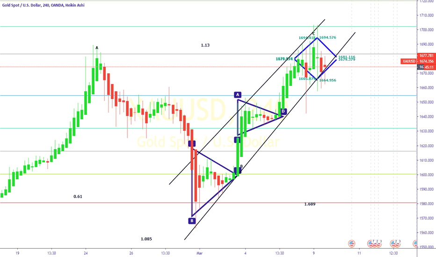The width and height of the screenshot is (436, 257).
Task: Select the '1.689' text annotation
Action: (310, 204)
